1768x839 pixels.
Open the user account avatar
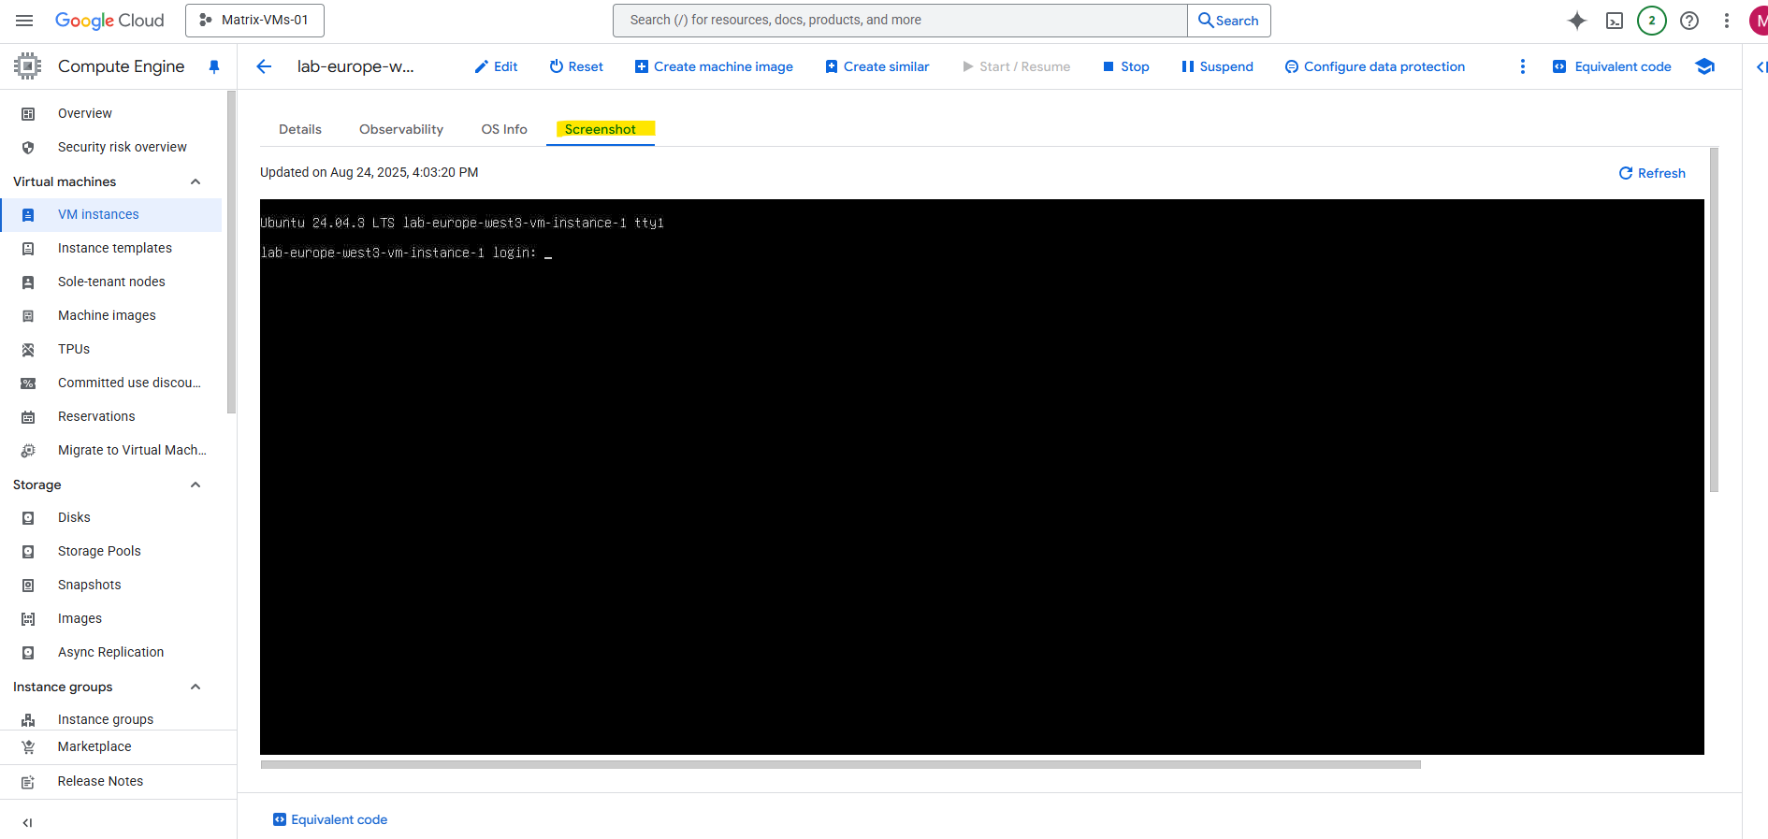1759,20
